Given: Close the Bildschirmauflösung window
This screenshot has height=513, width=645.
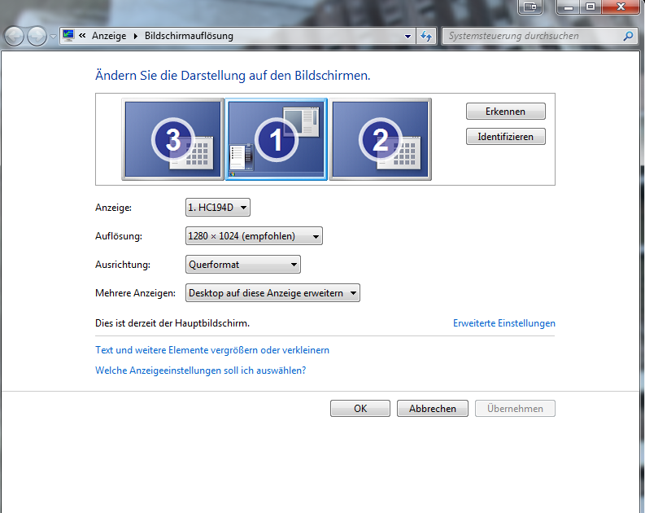Looking at the screenshot, I should (621, 7).
